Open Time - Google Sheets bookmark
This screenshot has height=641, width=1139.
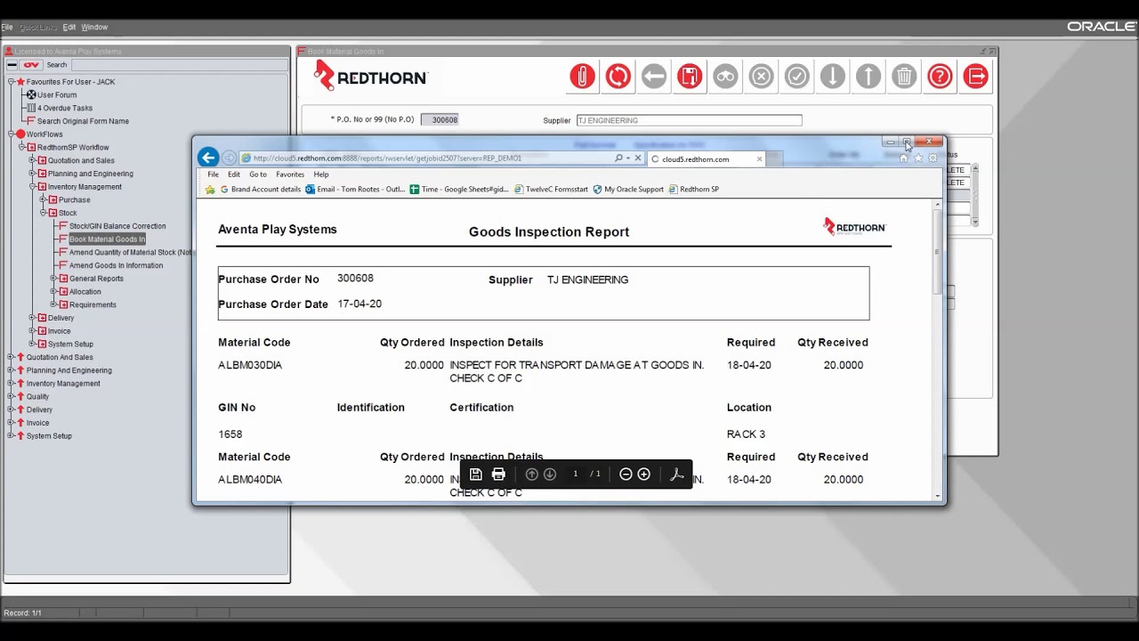[459, 190]
